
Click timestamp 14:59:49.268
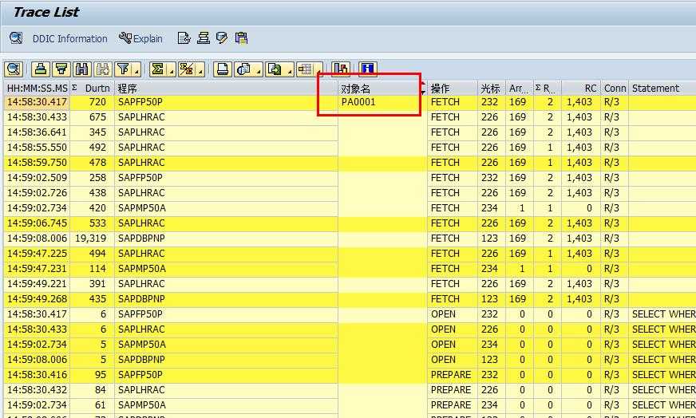(38, 298)
